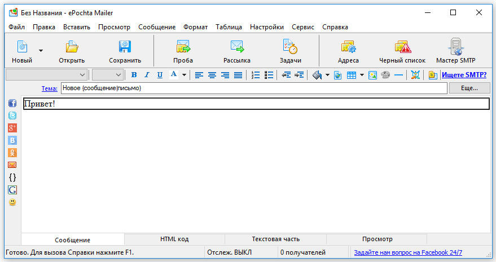Toggle bold formatting
This screenshot has height=262, width=496.
click(134, 75)
